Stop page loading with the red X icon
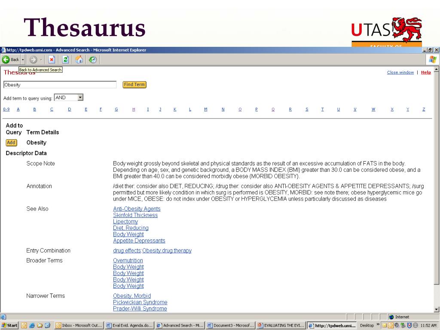The image size is (440, 330). tap(51, 60)
